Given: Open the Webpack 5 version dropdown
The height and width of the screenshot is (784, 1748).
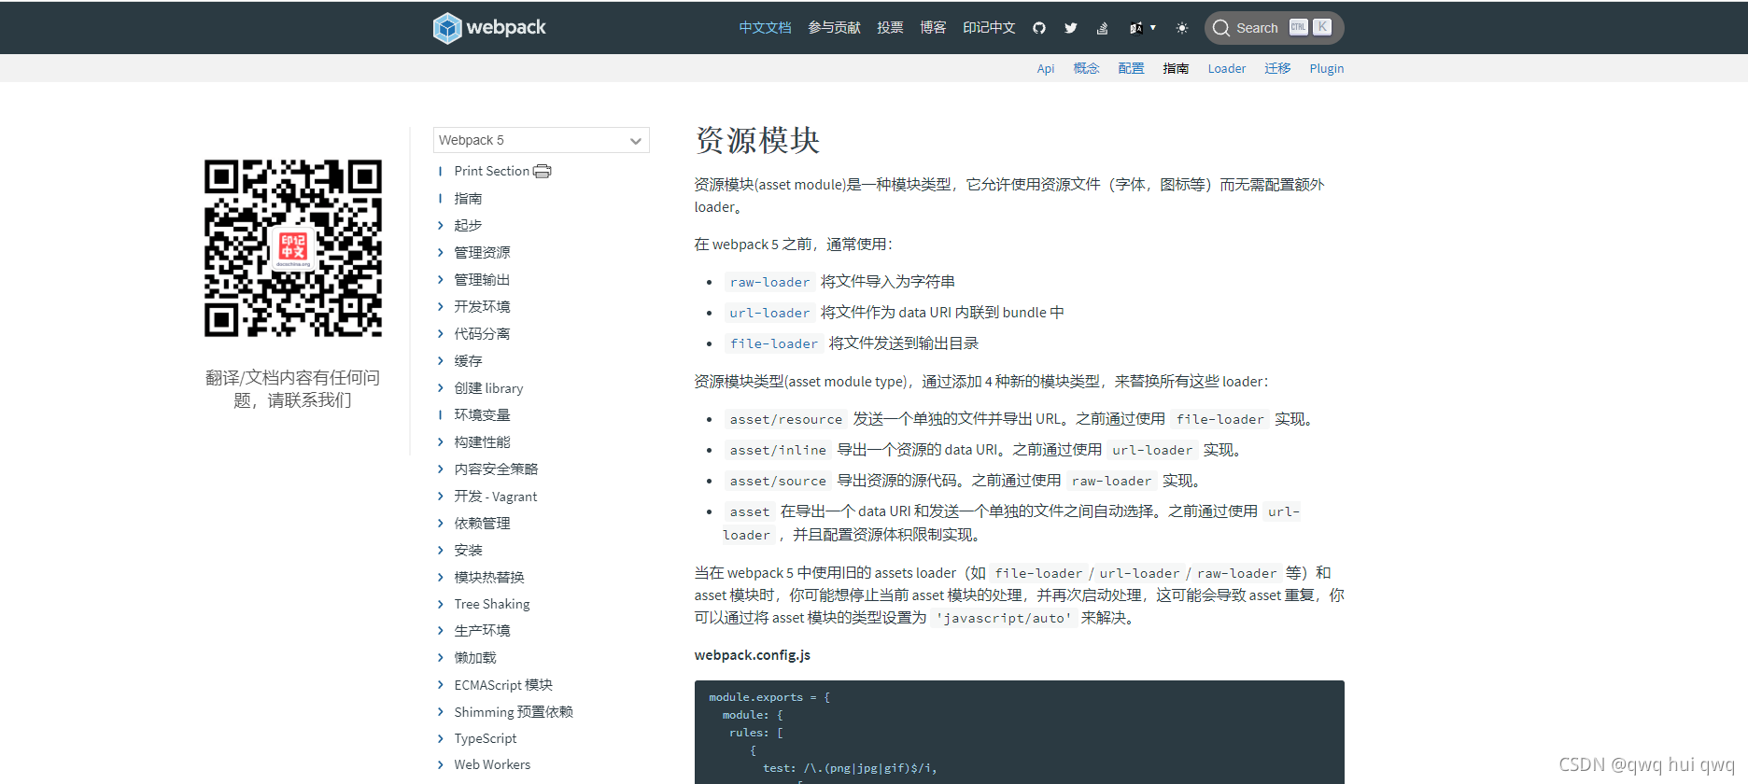Looking at the screenshot, I should coord(542,140).
